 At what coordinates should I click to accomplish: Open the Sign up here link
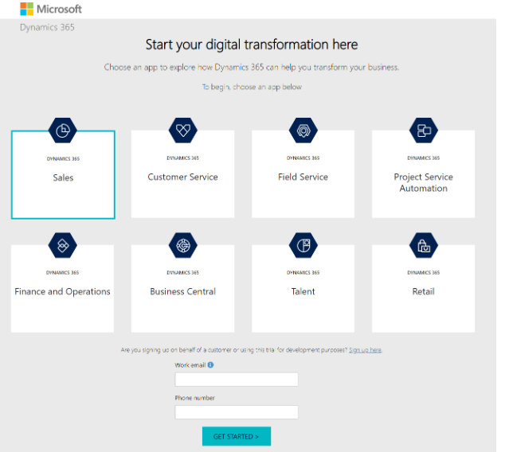[x=365, y=350]
